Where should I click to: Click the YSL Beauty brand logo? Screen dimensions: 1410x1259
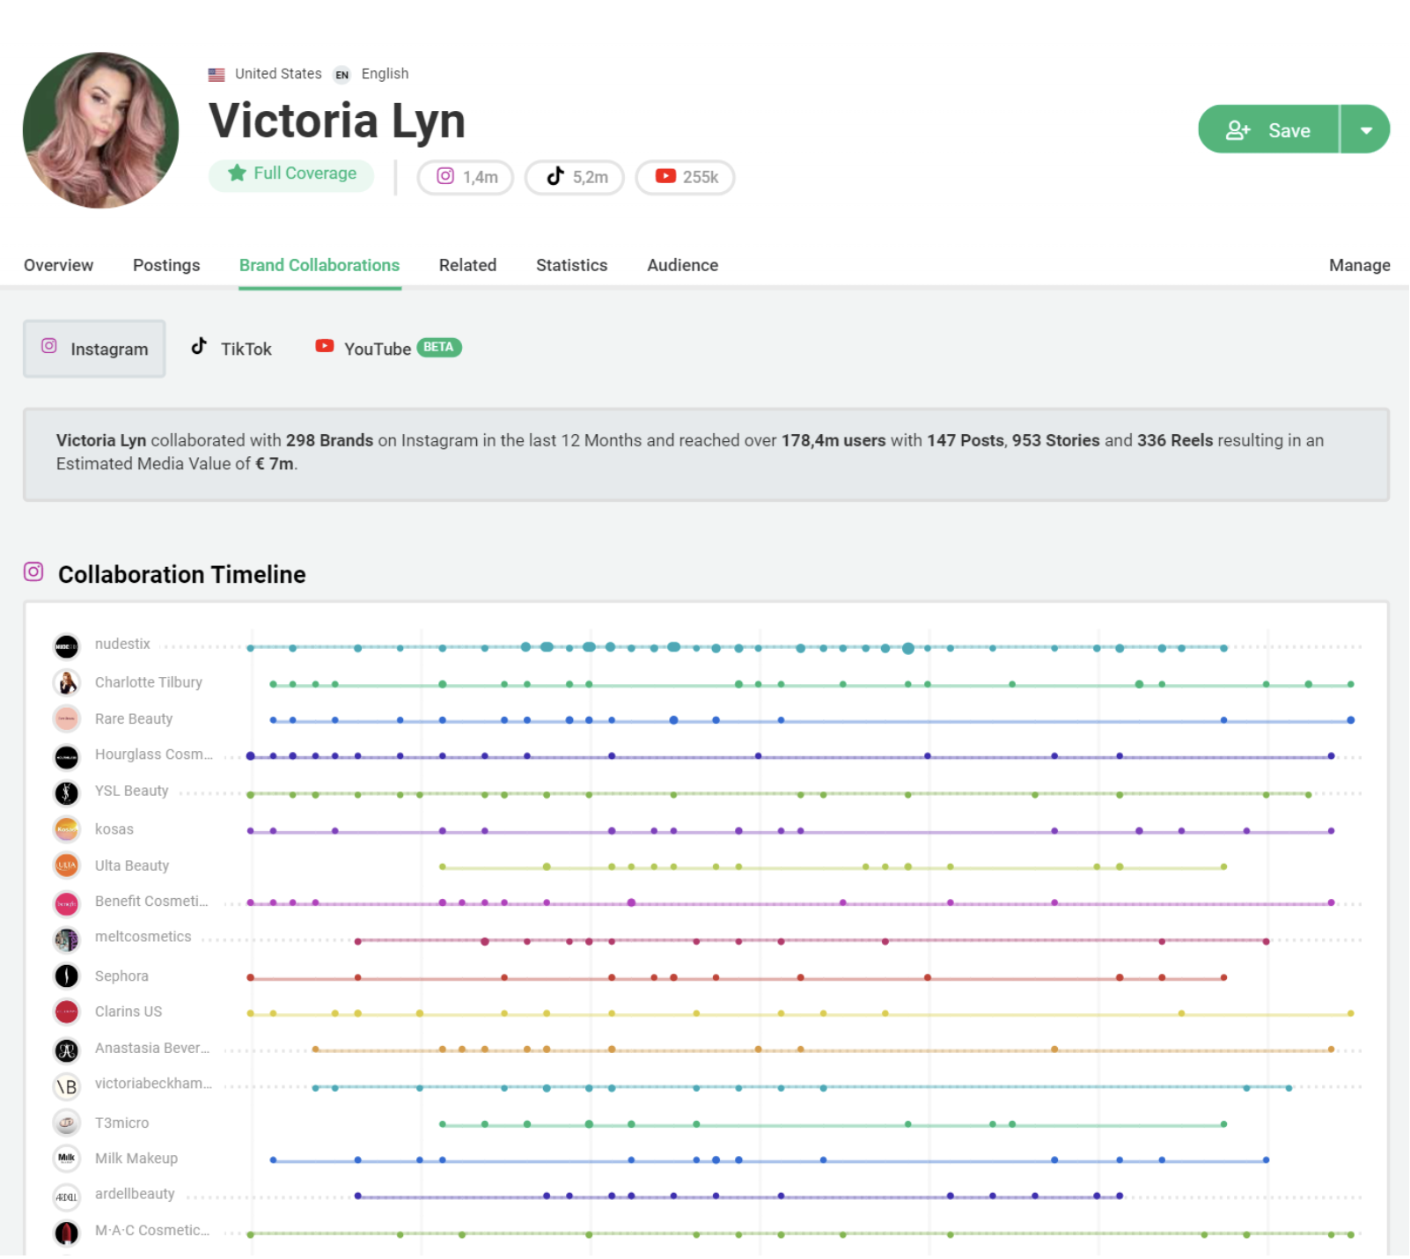pos(66,791)
